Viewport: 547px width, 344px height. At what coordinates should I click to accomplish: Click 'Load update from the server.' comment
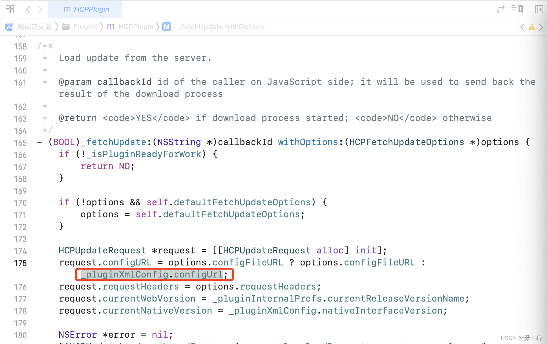(x=135, y=58)
